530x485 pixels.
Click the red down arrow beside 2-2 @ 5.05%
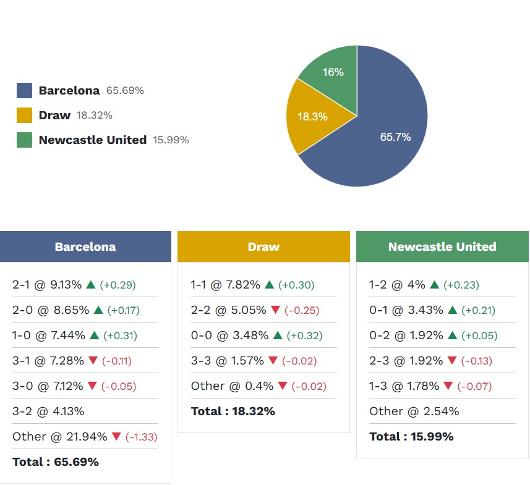275,310
